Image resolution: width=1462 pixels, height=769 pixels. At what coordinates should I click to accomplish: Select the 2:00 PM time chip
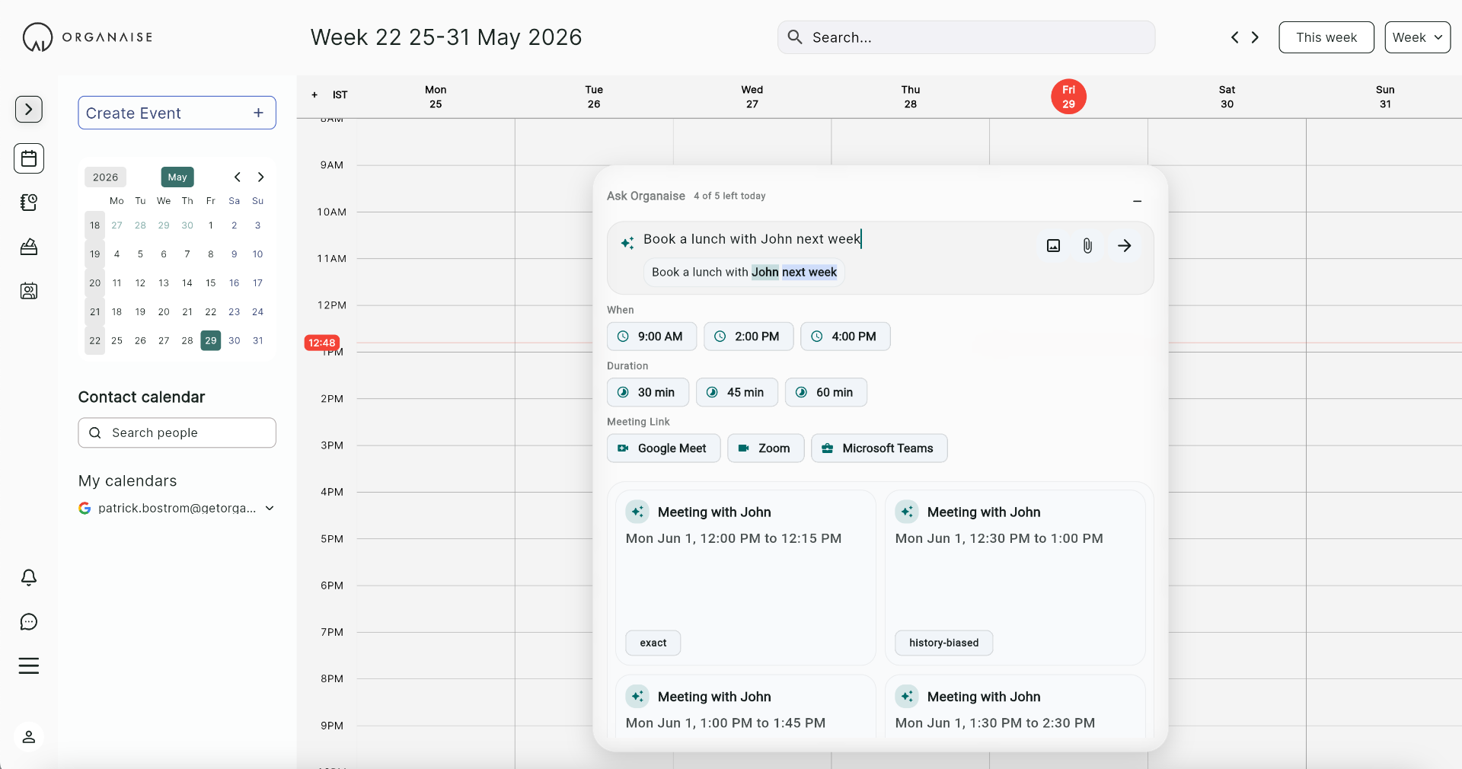749,337
